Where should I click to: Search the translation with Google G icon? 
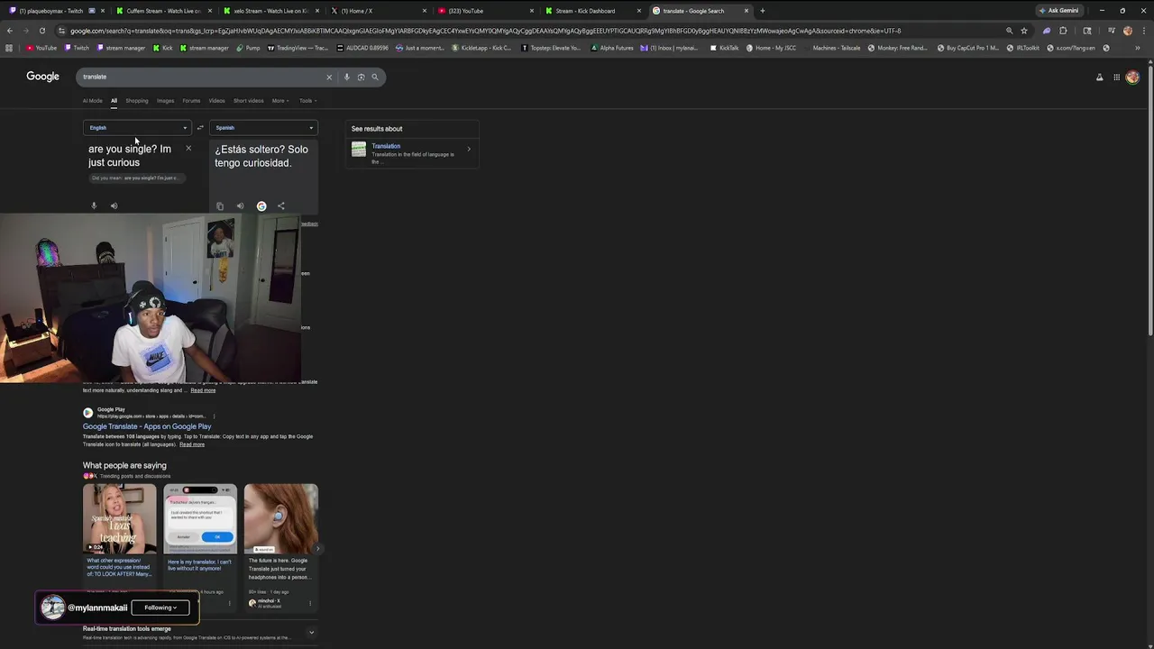[261, 206]
